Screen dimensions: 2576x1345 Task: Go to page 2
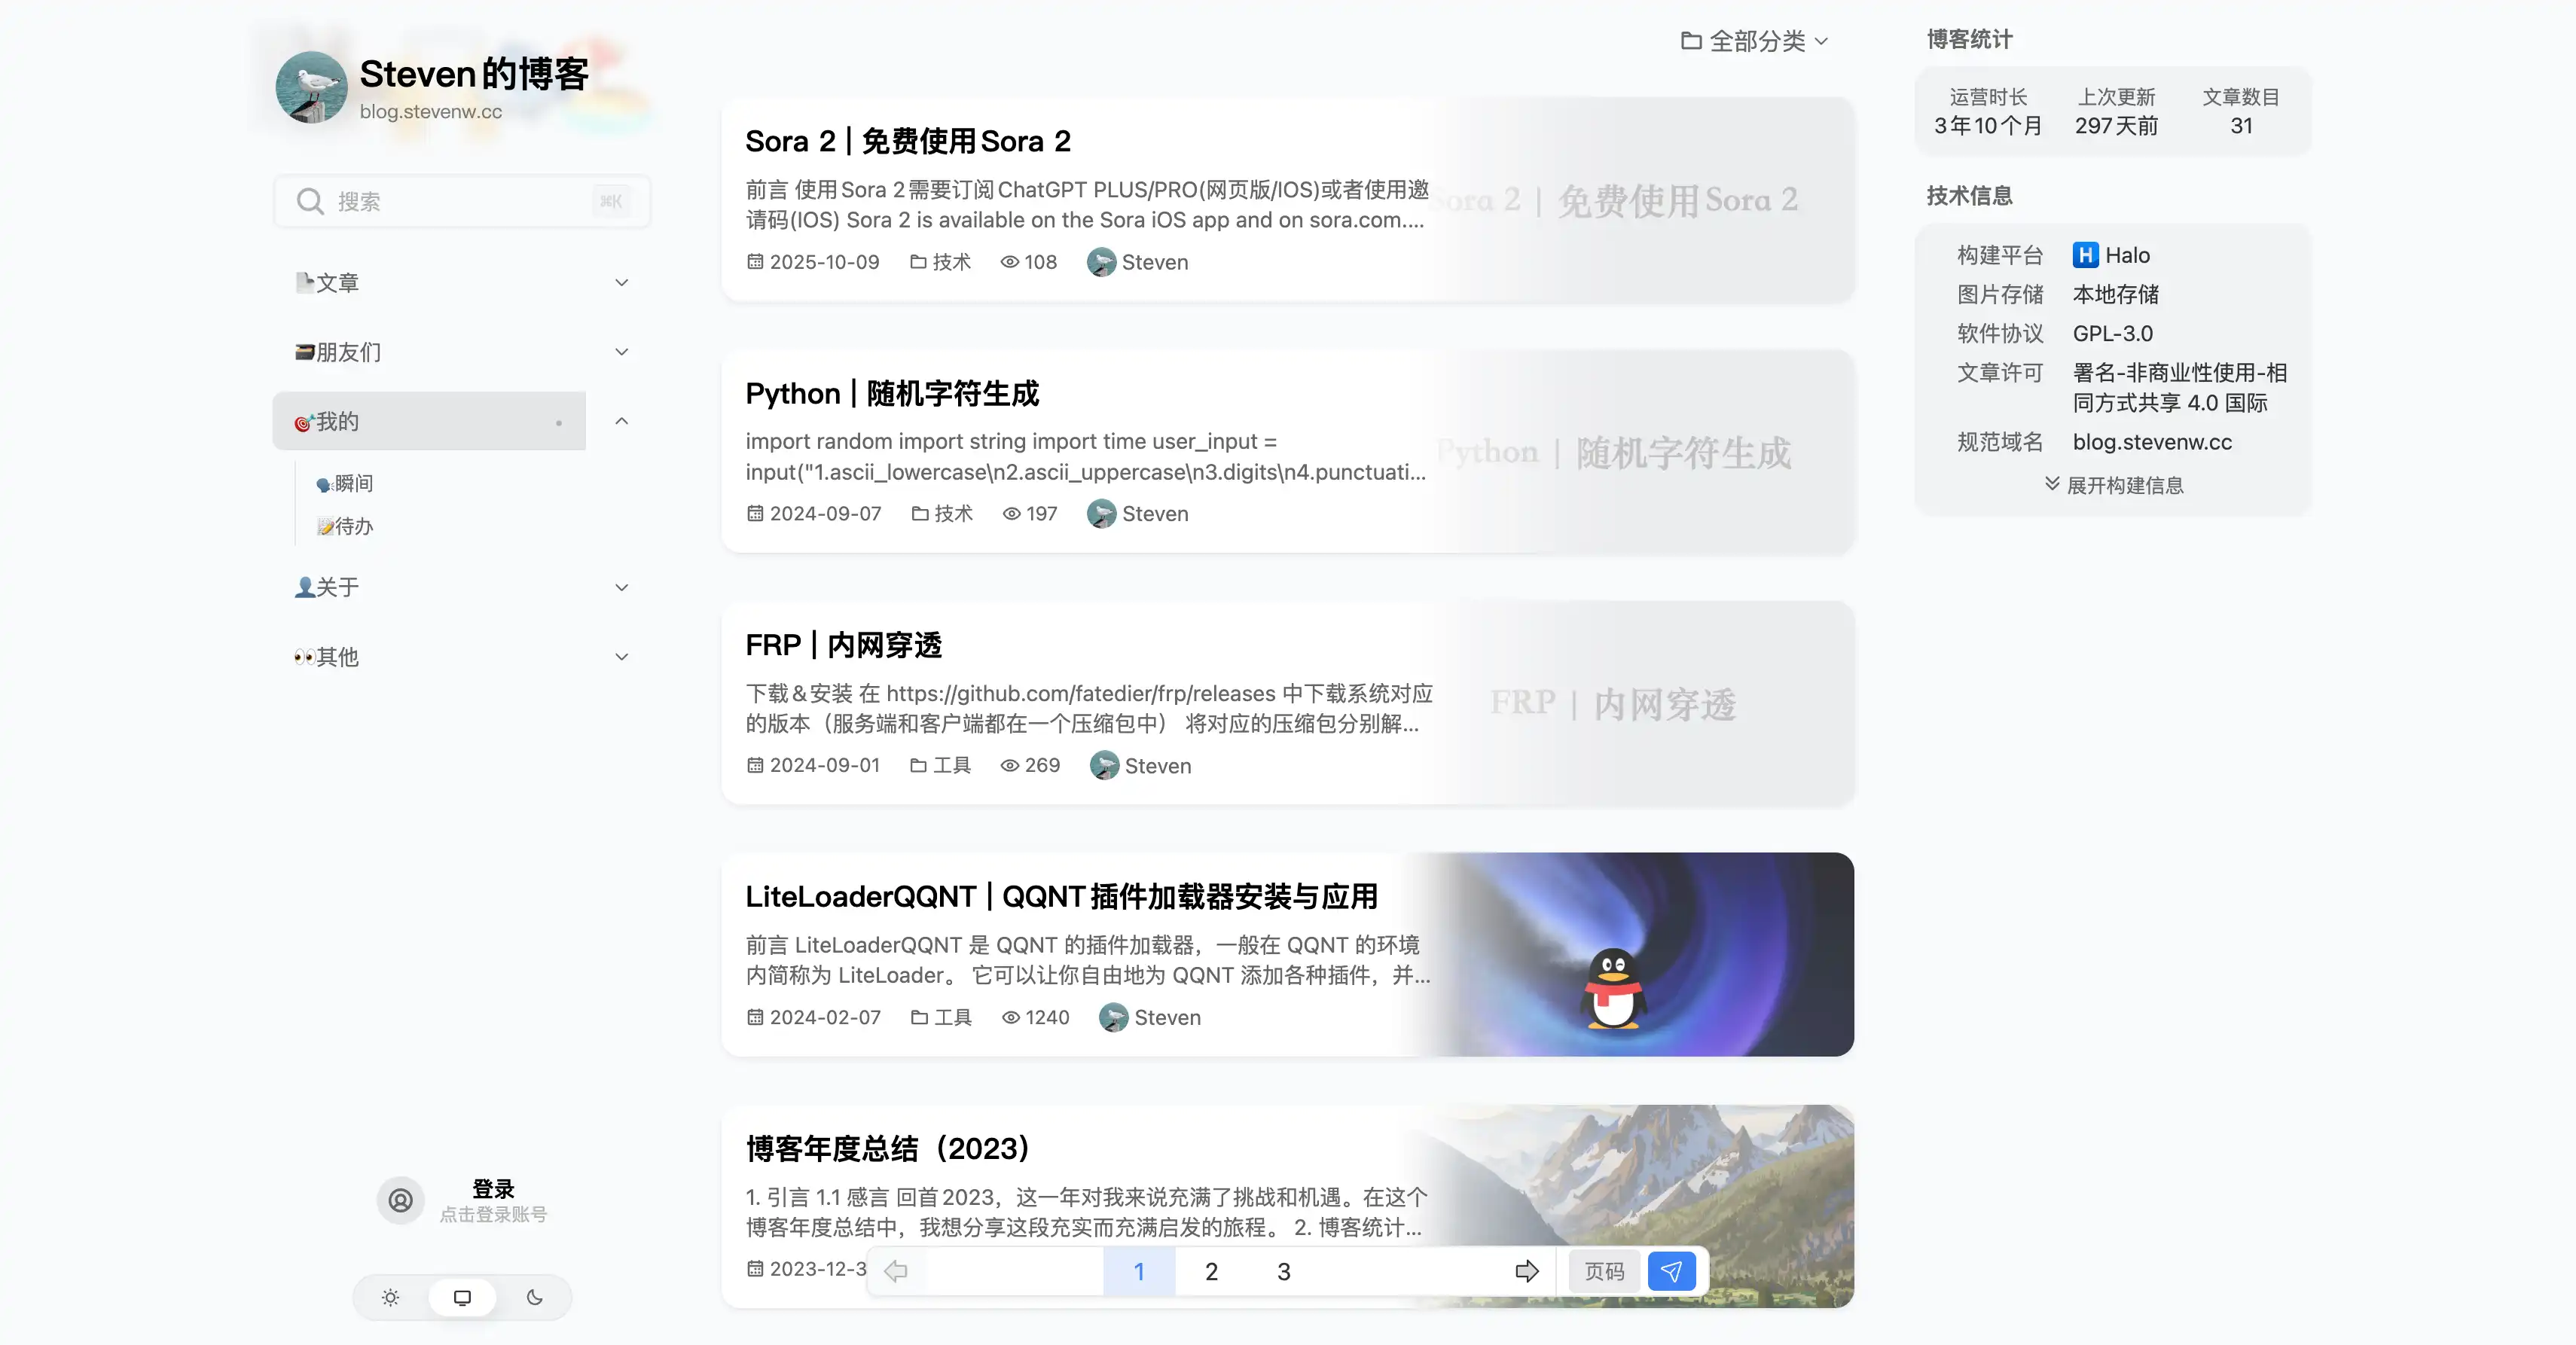click(x=1211, y=1271)
